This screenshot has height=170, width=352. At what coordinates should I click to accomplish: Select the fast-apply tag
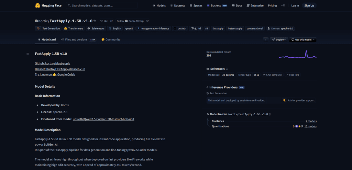pos(218,28)
